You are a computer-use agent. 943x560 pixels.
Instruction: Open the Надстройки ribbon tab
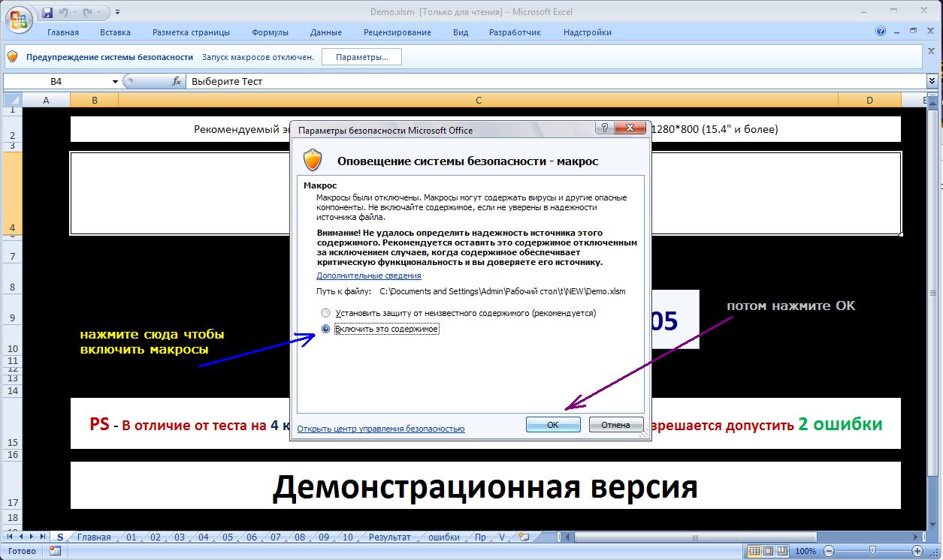coord(587,32)
